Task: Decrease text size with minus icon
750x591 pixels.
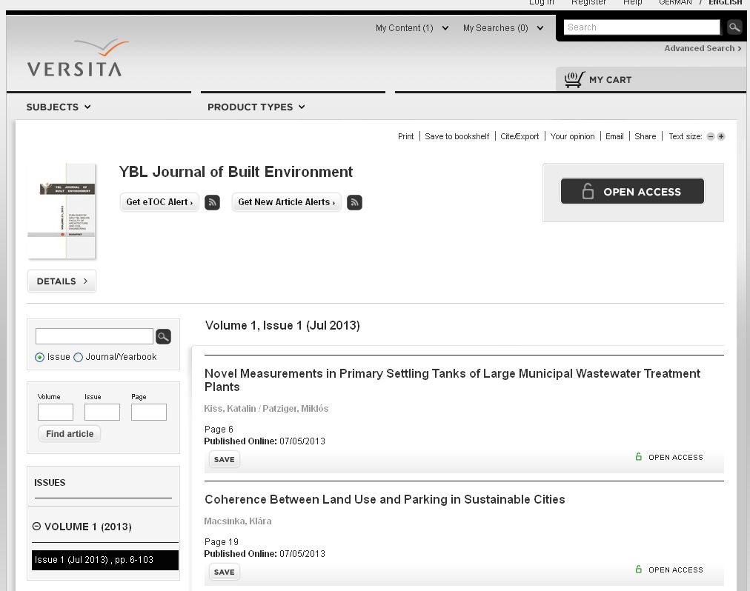Action: (x=711, y=137)
